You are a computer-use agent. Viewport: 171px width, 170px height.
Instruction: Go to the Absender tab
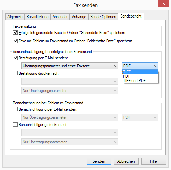60,17
